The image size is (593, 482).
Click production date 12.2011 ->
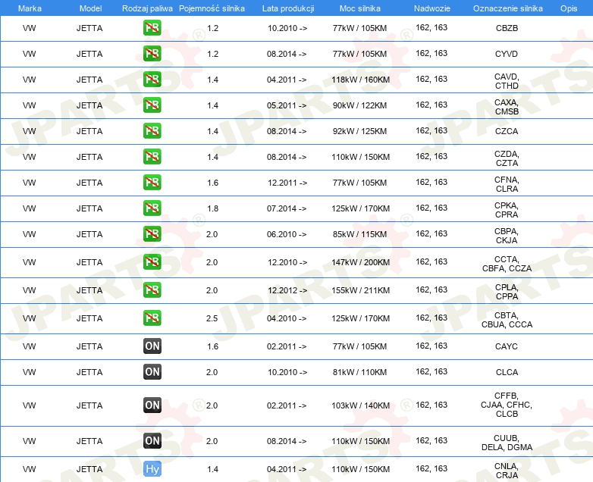tap(287, 182)
